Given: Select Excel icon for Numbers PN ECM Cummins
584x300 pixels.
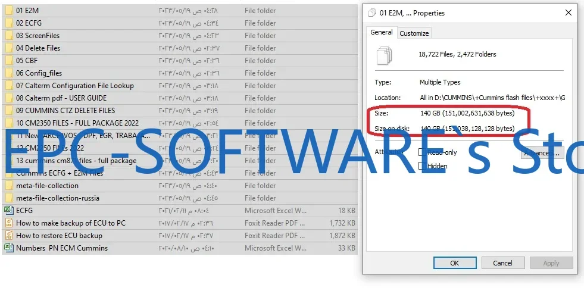Looking at the screenshot, I should point(9,248).
